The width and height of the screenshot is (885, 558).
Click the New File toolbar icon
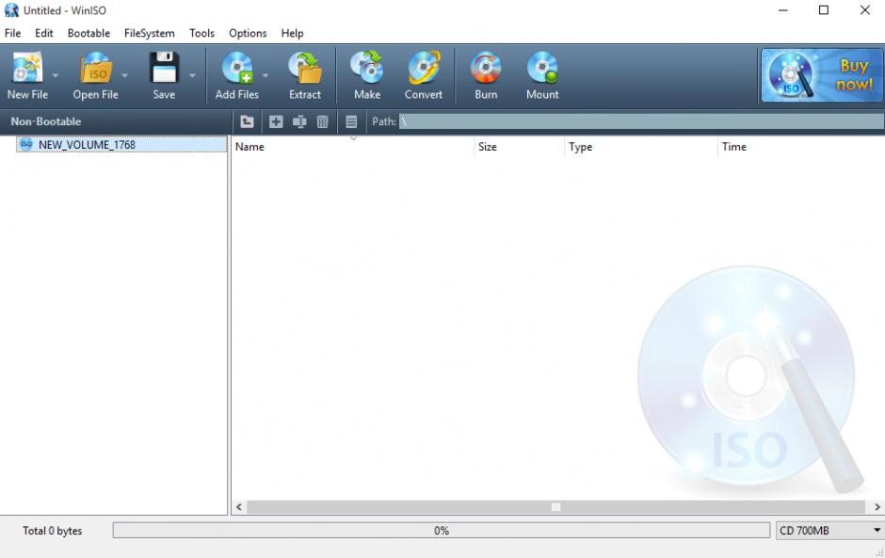pyautogui.click(x=27, y=68)
